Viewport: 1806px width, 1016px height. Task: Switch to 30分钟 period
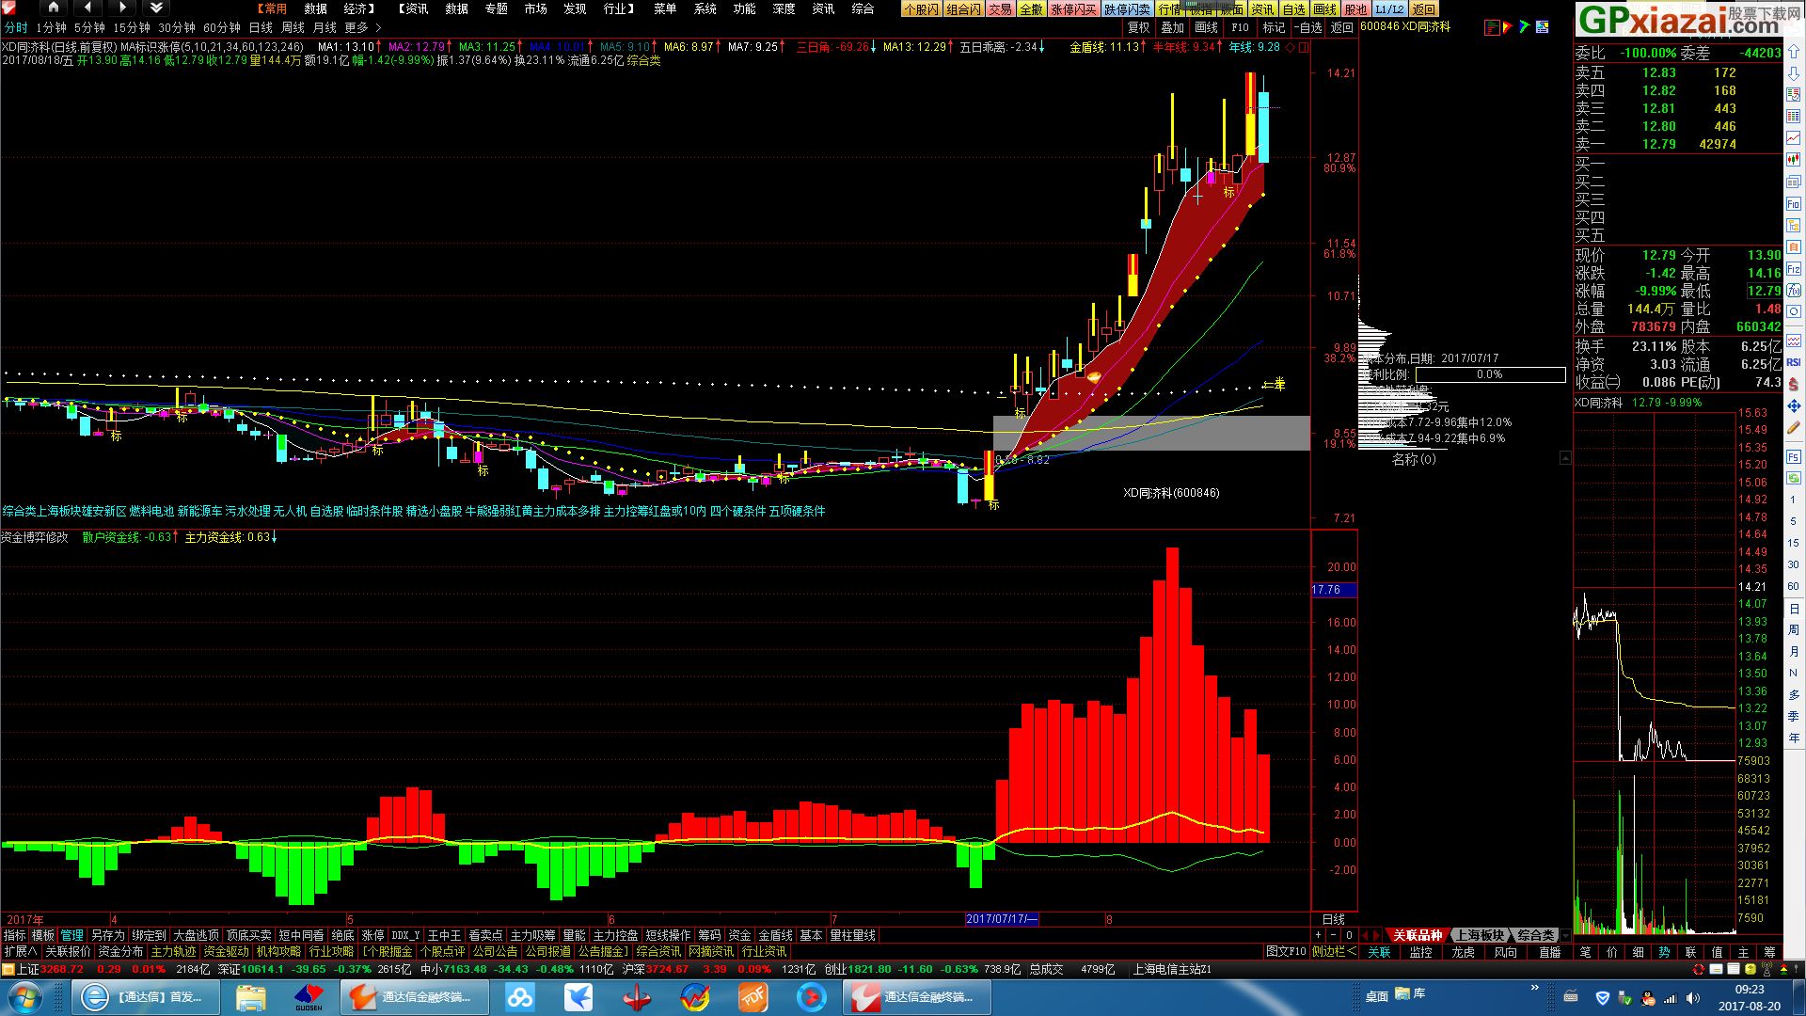pos(177,27)
